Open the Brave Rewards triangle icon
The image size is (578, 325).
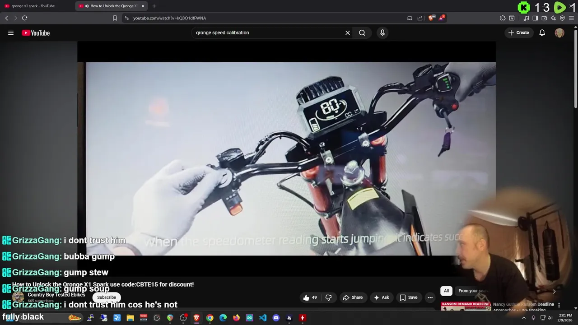[442, 18]
